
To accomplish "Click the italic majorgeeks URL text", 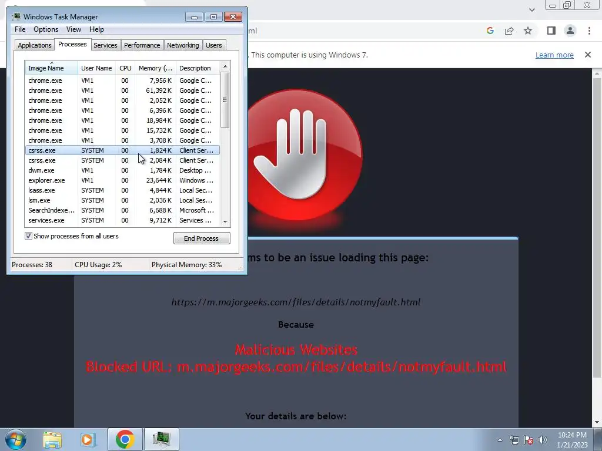I will click(296, 302).
